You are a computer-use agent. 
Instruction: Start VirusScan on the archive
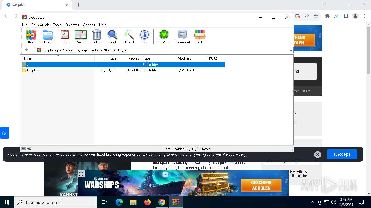tap(164, 37)
